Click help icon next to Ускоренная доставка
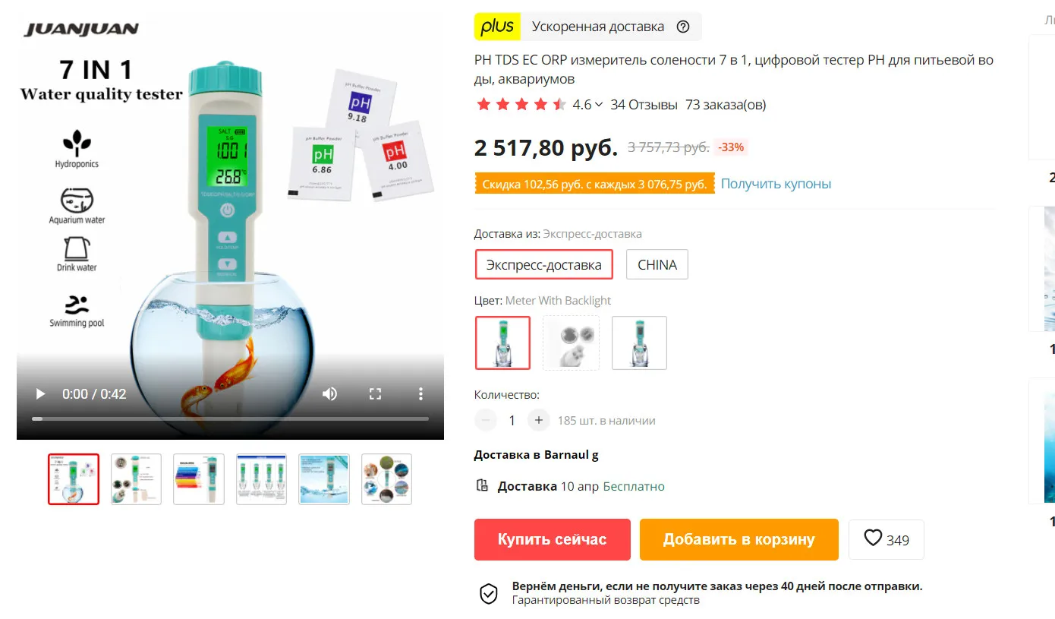 tap(683, 27)
